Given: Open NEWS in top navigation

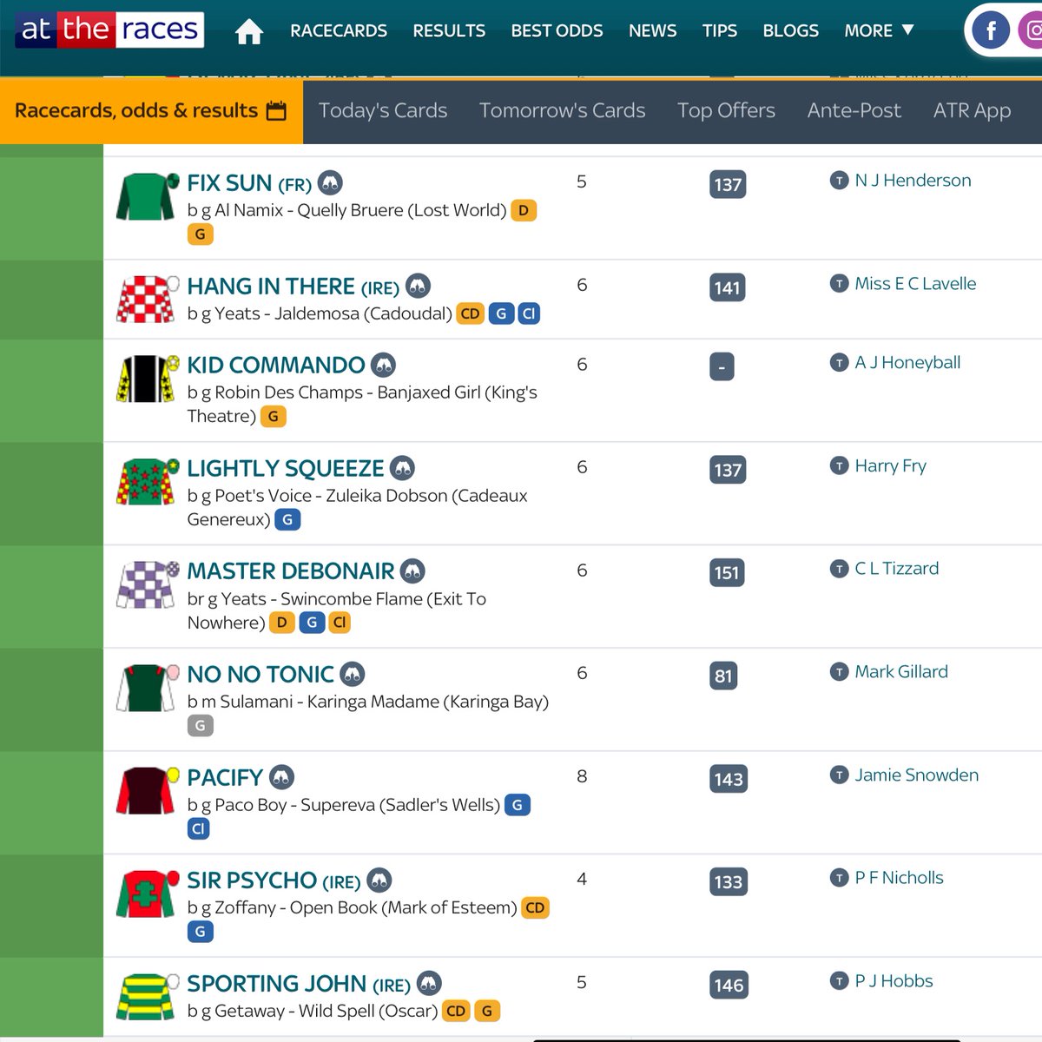Looking at the screenshot, I should pos(652,31).
